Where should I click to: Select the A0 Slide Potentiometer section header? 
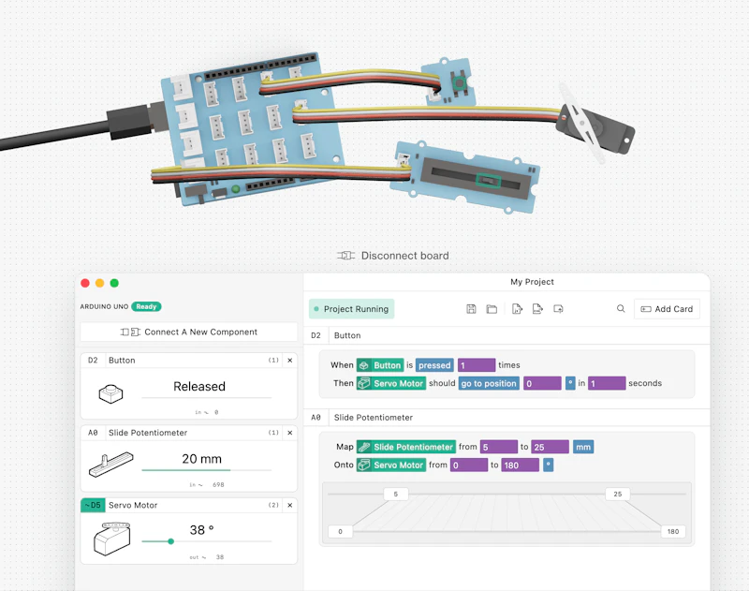click(507, 418)
